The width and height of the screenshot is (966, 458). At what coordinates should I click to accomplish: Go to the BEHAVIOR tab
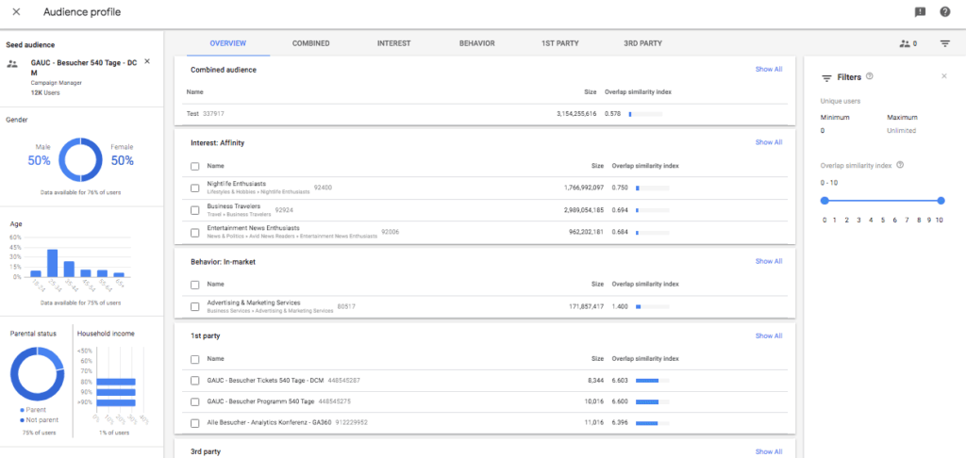[475, 43]
